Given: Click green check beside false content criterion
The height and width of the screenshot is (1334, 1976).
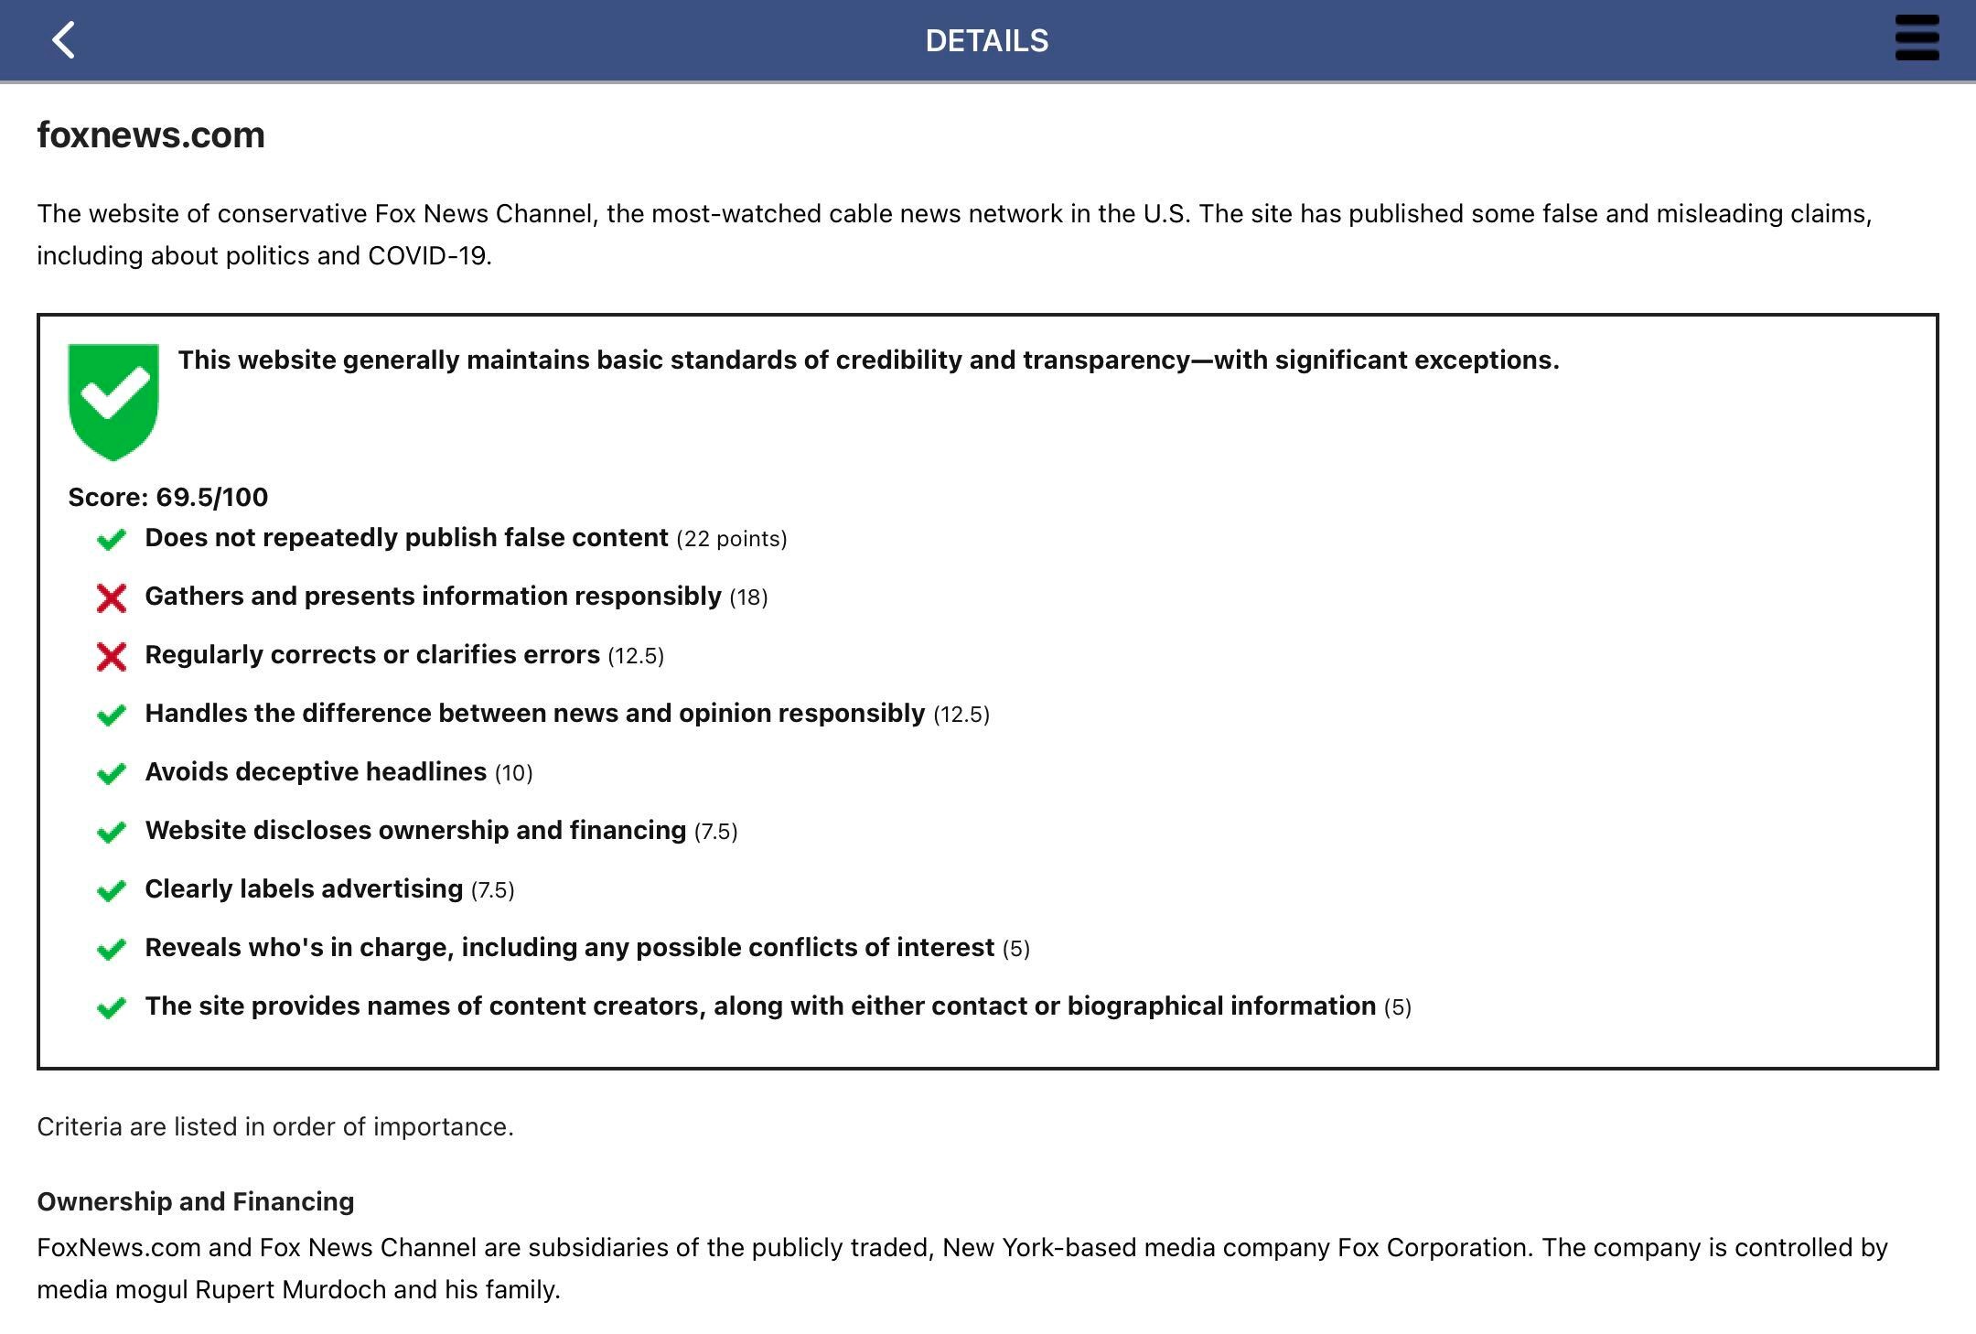Looking at the screenshot, I should 111,539.
